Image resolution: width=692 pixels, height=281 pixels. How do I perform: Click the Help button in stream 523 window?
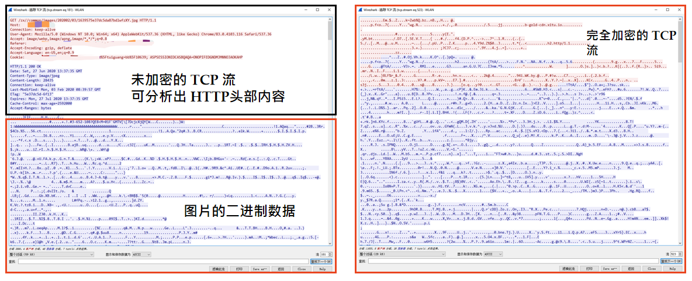point(673,268)
